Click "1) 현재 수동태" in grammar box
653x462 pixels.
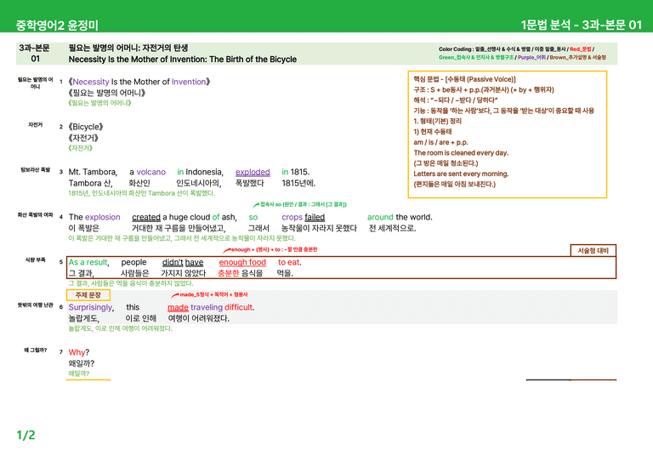coord(432,132)
